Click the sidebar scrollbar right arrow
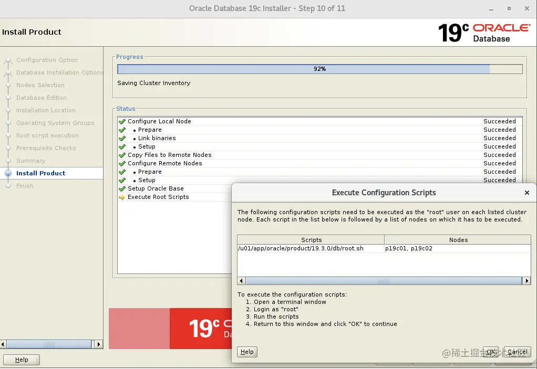Screen dimensions: 537x369 pos(98,344)
